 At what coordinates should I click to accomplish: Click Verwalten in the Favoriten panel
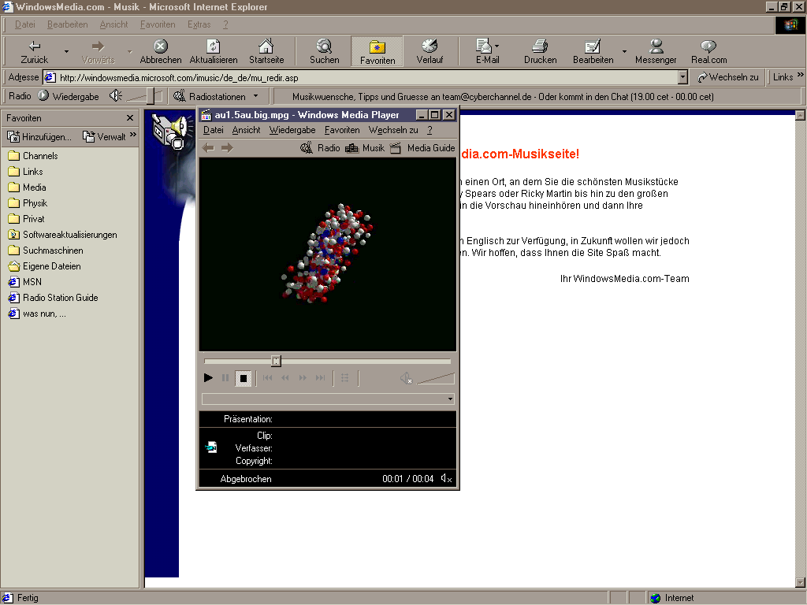pos(104,136)
